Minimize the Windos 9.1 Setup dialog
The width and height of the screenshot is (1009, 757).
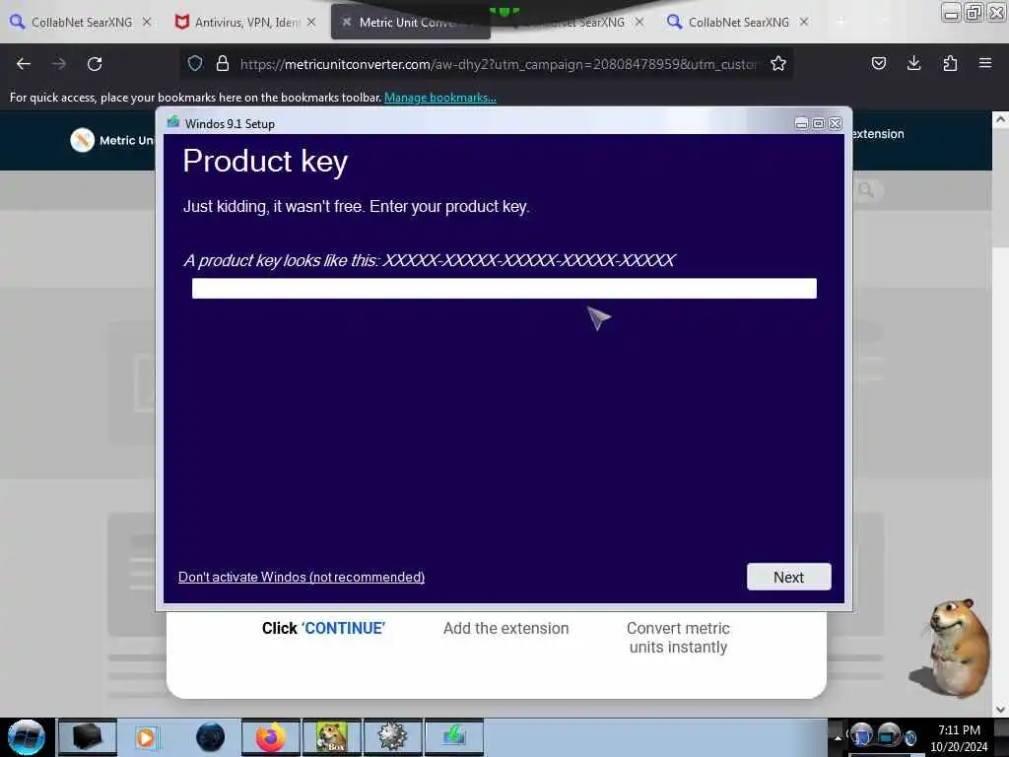(801, 123)
